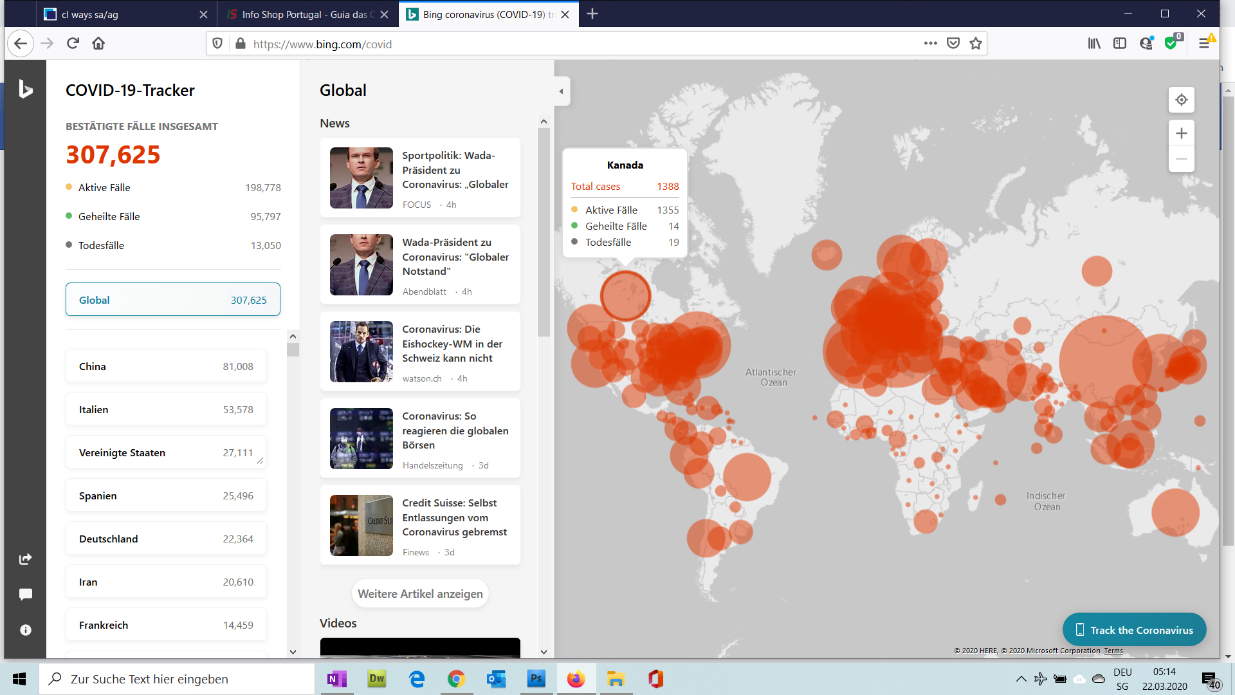The image size is (1235, 695).
Task: Open Eishockey-WM article thumbnail
Action: click(361, 351)
